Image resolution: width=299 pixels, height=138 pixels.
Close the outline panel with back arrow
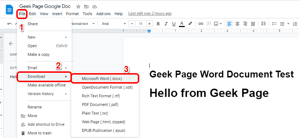click(x=11, y=44)
